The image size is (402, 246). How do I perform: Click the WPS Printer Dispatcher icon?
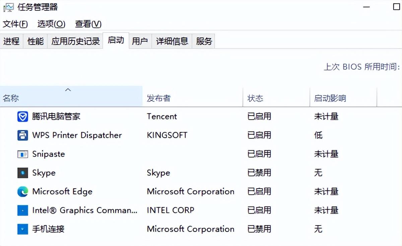[22, 135]
